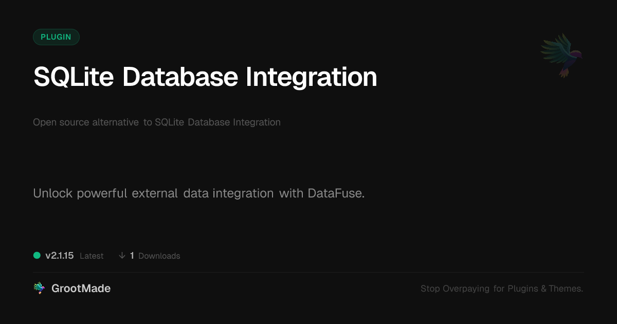
Task: Open the GrootMade brand name
Action: (x=81, y=289)
